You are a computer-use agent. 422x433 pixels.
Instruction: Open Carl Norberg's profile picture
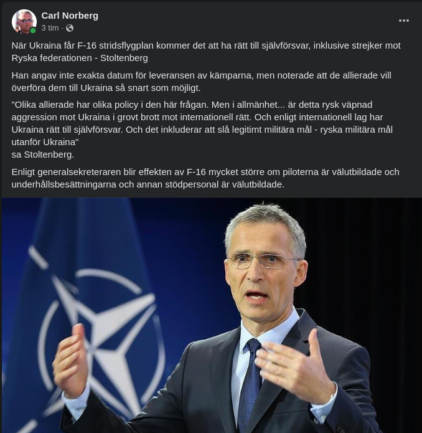click(x=24, y=22)
